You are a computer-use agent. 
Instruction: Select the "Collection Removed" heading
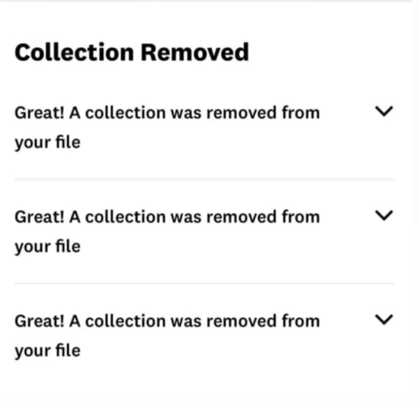pos(132,53)
